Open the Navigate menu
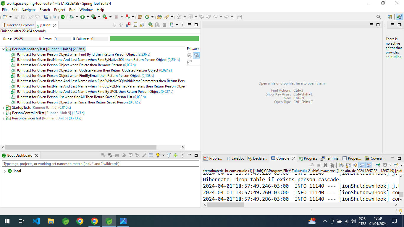 (28, 10)
